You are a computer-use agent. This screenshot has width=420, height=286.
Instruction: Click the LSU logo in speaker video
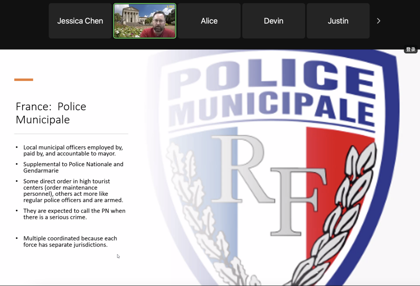click(170, 7)
